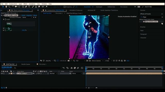
Task: Toggle the timeline Motion Blur switch
Action: (78, 68)
